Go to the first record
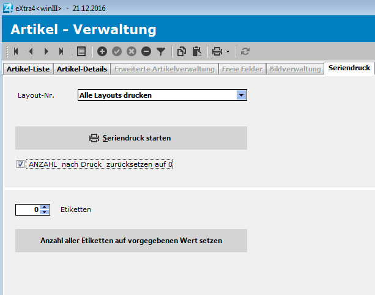This screenshot has height=295, width=375. (16, 51)
